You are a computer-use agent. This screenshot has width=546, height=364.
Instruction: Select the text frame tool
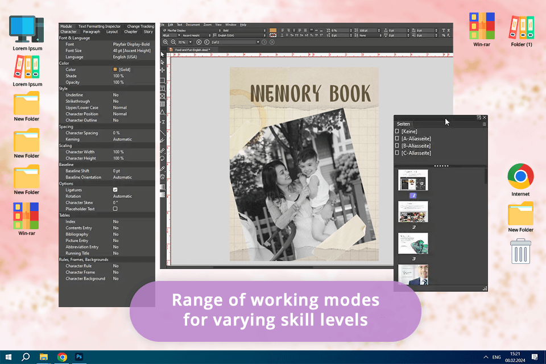tap(162, 88)
